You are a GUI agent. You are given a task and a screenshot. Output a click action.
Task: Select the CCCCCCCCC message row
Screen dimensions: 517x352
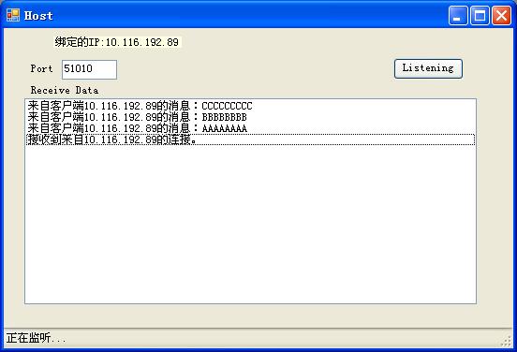(251, 106)
